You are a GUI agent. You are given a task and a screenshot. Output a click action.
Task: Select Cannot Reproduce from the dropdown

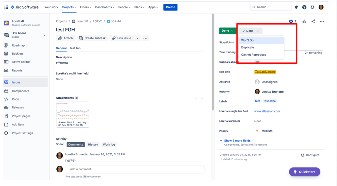coord(261,55)
